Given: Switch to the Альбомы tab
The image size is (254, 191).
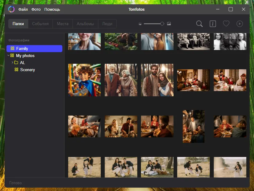Looking at the screenshot, I should coord(85,24).
